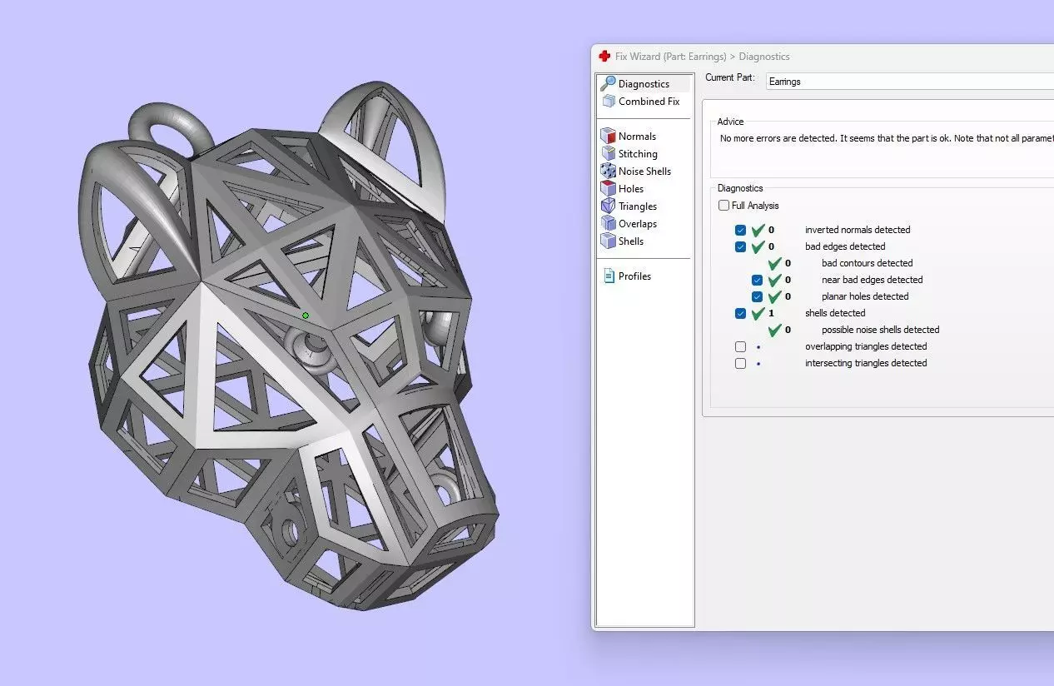Screen dimensions: 1054x686
Task: Switch to the Shells page
Action: pos(631,241)
